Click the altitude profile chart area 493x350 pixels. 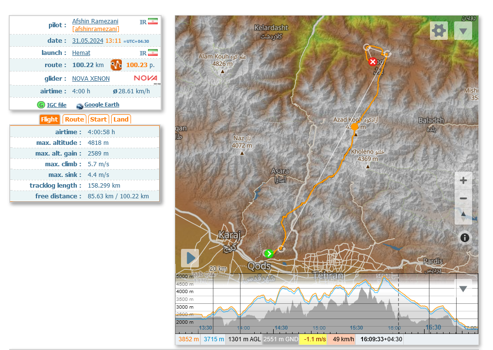[x=327, y=304]
